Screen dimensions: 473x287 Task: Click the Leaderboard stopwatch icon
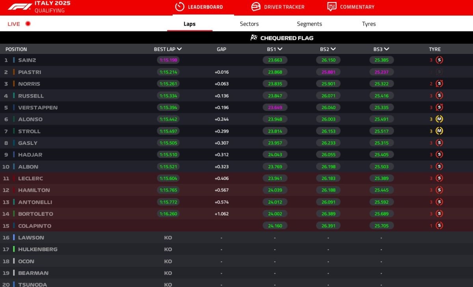[180, 7]
